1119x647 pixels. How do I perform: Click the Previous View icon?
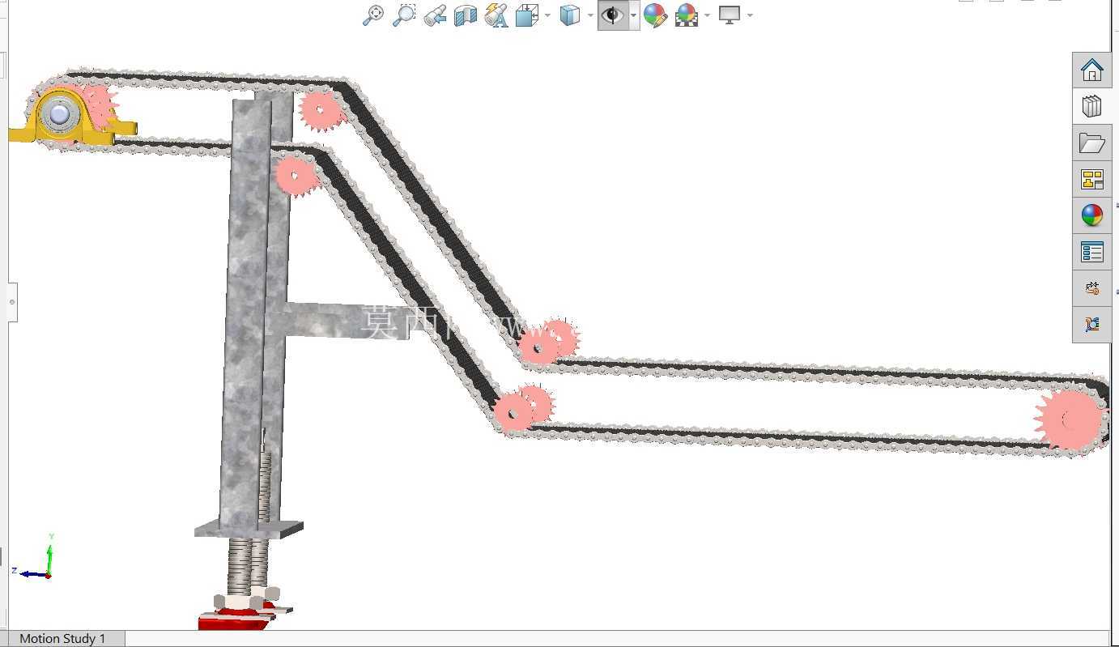(x=435, y=15)
